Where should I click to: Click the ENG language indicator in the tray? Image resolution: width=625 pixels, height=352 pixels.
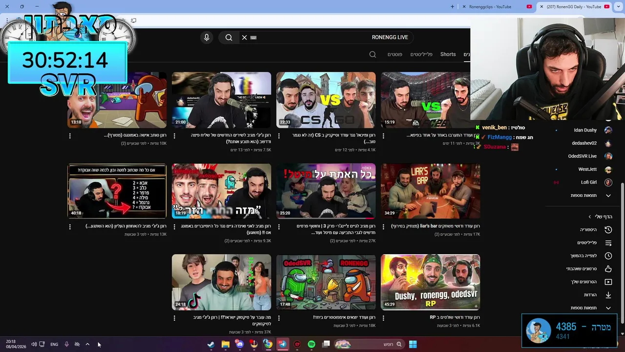[54, 344]
